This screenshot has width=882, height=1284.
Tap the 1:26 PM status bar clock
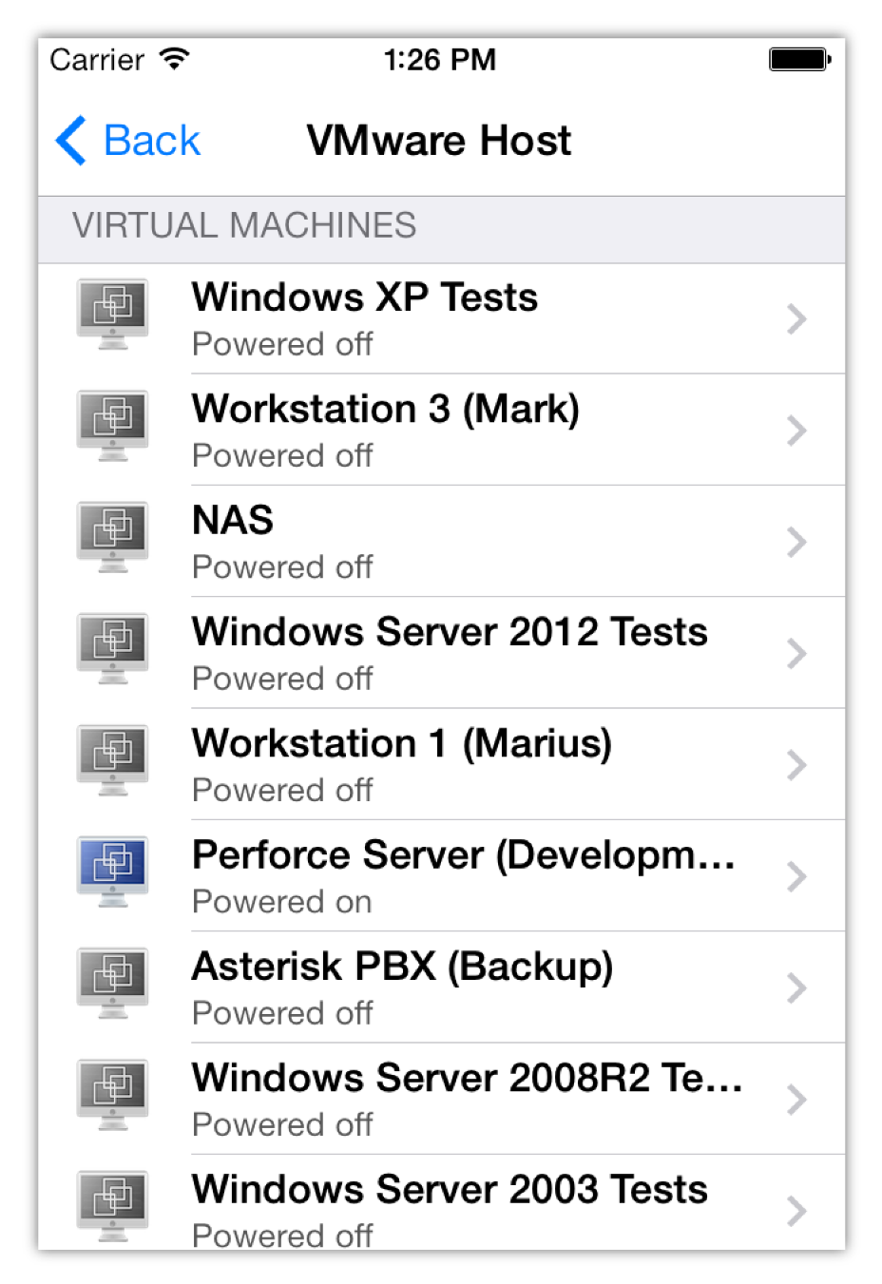pyautogui.click(x=440, y=60)
